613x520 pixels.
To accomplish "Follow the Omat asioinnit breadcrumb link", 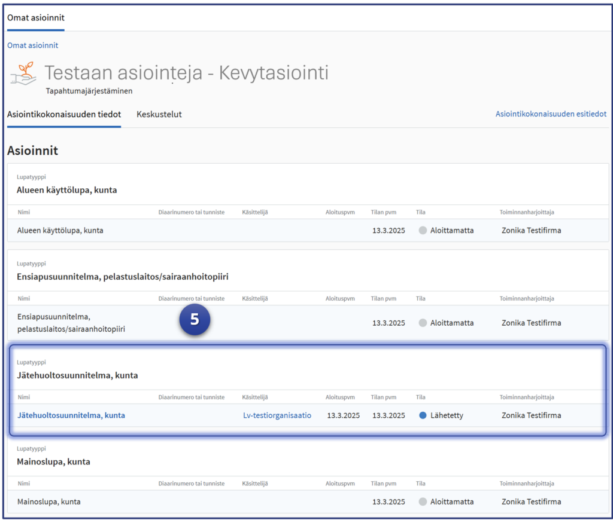I will point(32,45).
